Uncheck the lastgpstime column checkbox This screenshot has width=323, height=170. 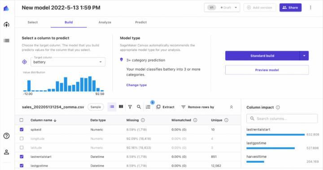pyautogui.click(x=22, y=166)
